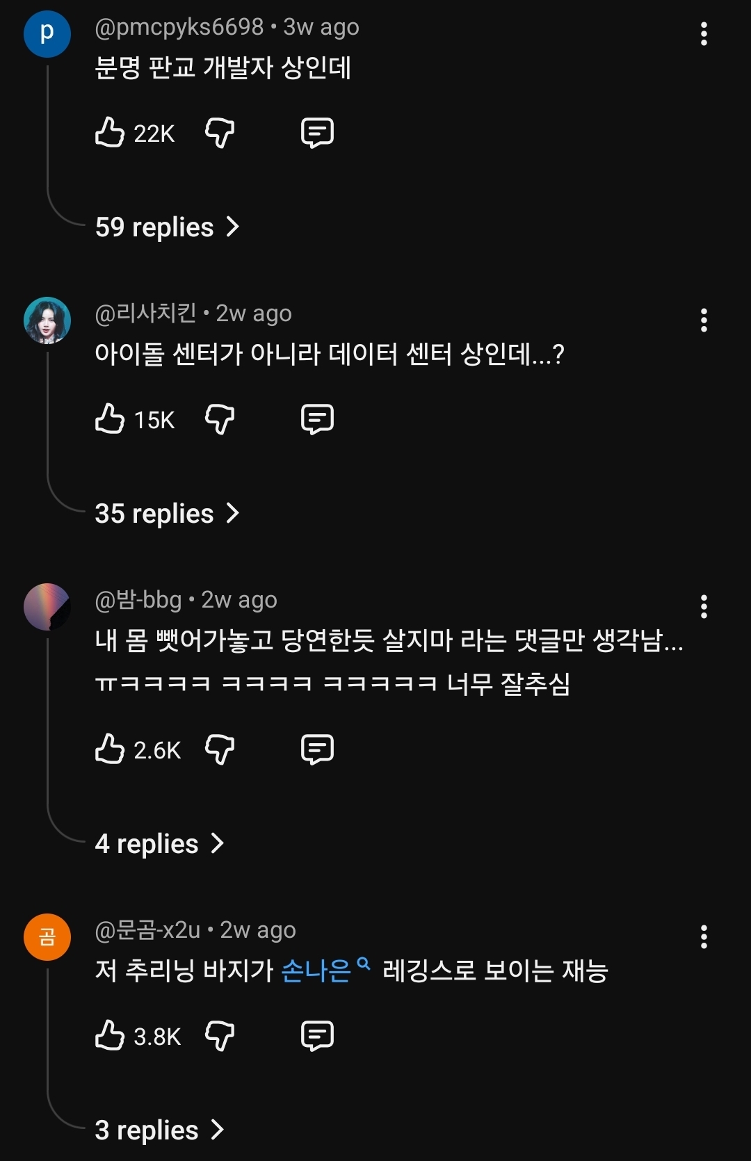Like the @리사치킨 comment with 15K likes
Screen dimensions: 751x1161
(x=110, y=419)
